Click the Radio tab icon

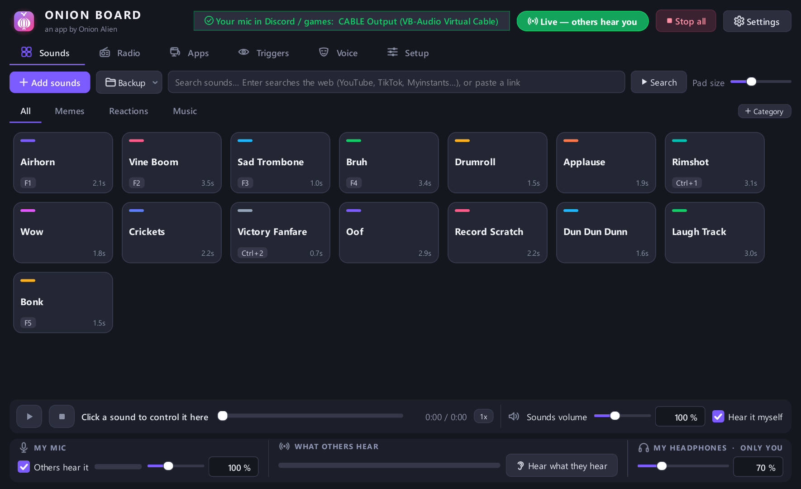(105, 53)
